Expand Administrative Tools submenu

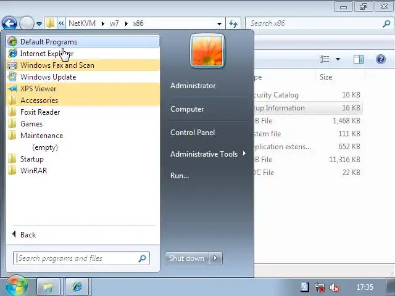click(x=208, y=154)
